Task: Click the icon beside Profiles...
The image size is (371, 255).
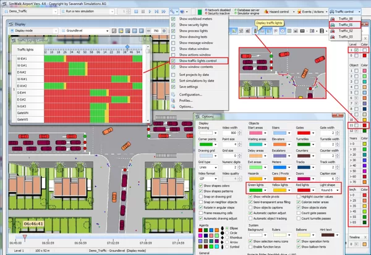Action: 173,101
